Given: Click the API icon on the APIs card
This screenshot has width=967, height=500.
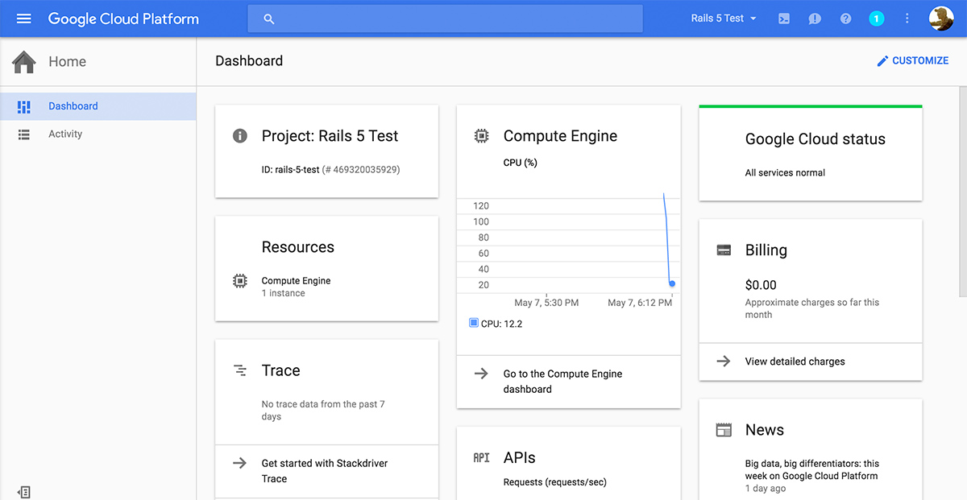Looking at the screenshot, I should click(x=481, y=457).
